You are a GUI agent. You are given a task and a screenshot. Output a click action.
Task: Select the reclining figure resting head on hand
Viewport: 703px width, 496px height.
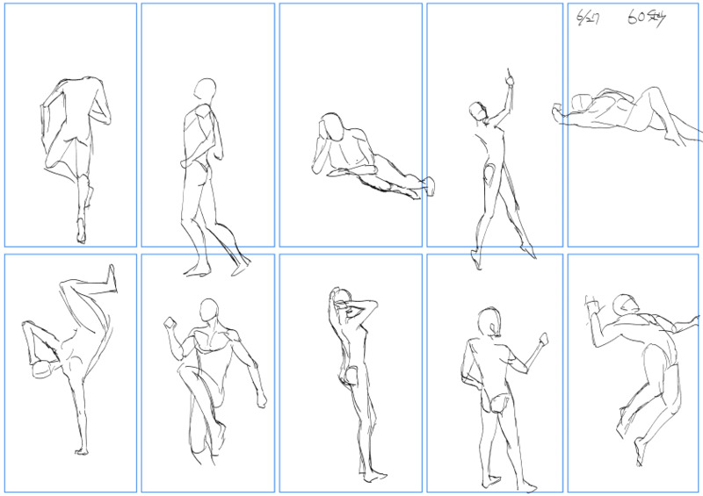tap(373, 155)
